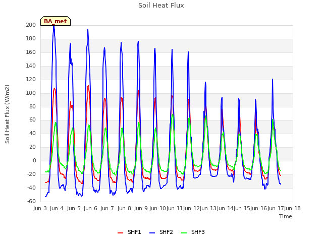This screenshot has width=323, height=242.
Task: Click the 100 y-axis tick label
Action: (31, 93)
